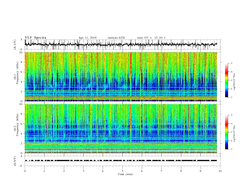Click the 'start UT = 12:10:1' text
The image size is (248, 192).
[x=151, y=38]
